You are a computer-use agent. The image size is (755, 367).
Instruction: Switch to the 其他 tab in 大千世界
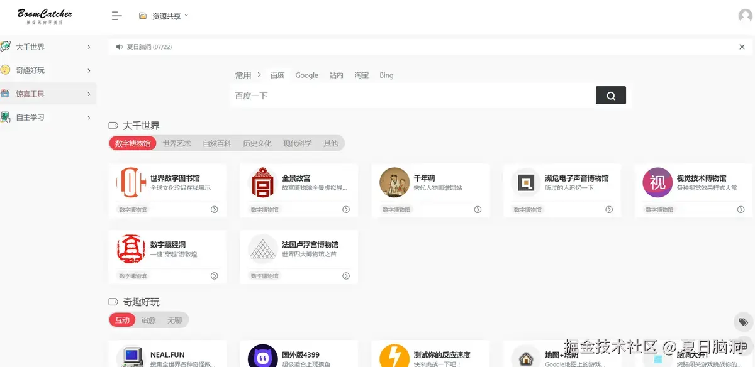tap(331, 143)
